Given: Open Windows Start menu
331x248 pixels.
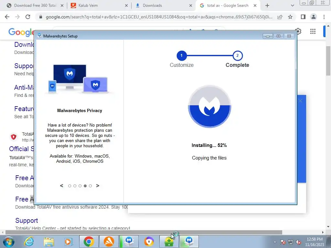Looking at the screenshot, I should (8, 242).
